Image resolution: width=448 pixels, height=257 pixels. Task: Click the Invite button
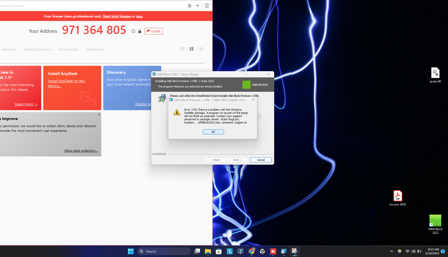click(154, 31)
